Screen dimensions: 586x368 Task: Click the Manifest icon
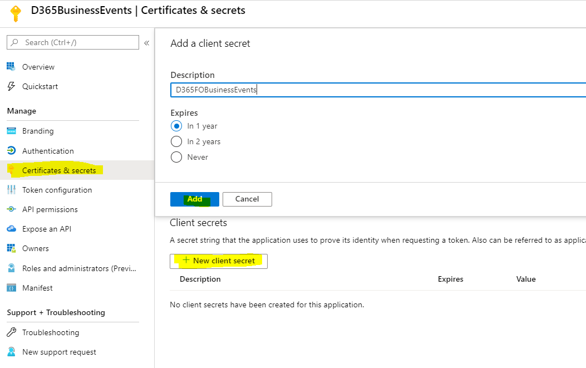[11, 288]
